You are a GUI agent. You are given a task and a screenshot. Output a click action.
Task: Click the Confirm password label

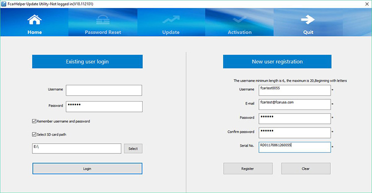click(241, 132)
